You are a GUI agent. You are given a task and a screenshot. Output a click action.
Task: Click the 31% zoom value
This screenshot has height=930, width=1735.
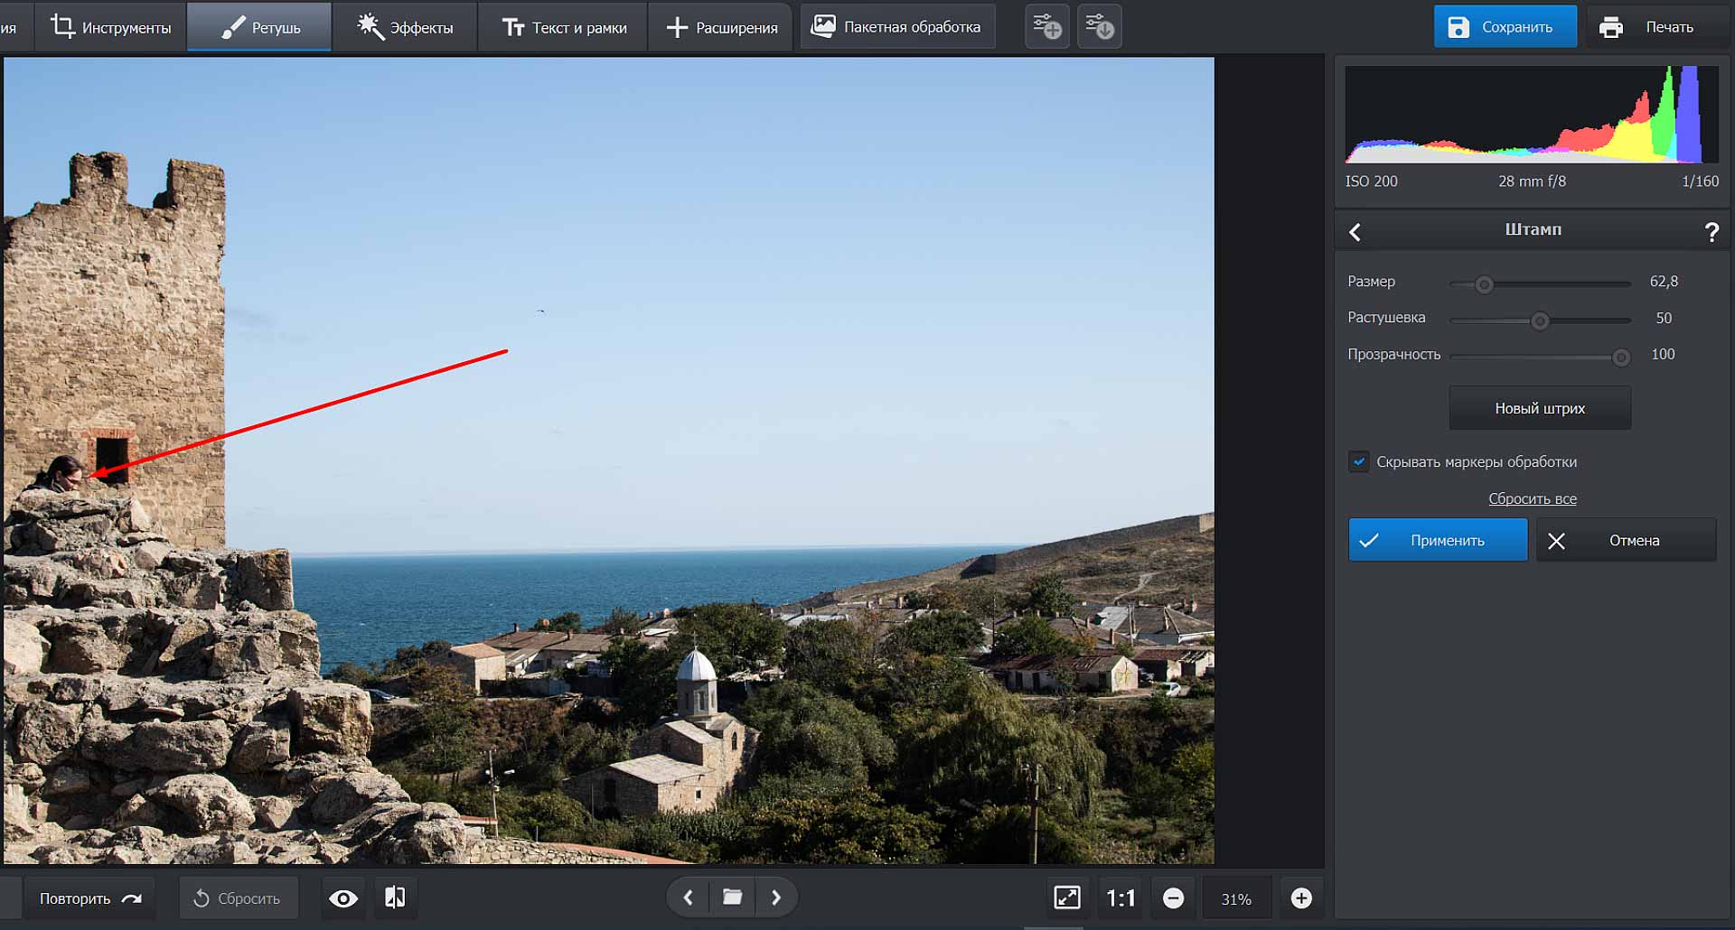pos(1236,899)
